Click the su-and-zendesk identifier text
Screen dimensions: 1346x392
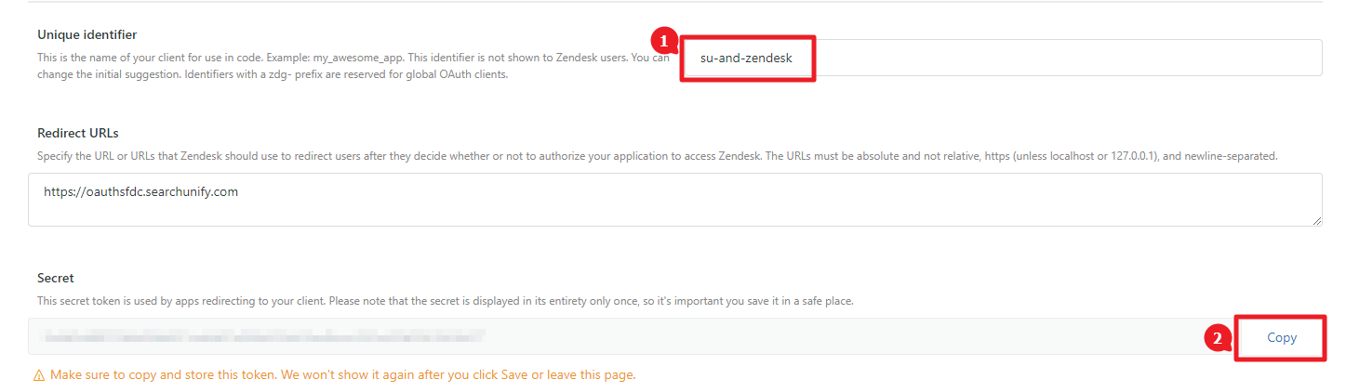pyautogui.click(x=746, y=58)
